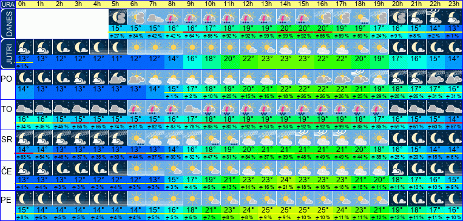Select the DANES day tab
This screenshot has height=221, width=463.
coord(7,24)
